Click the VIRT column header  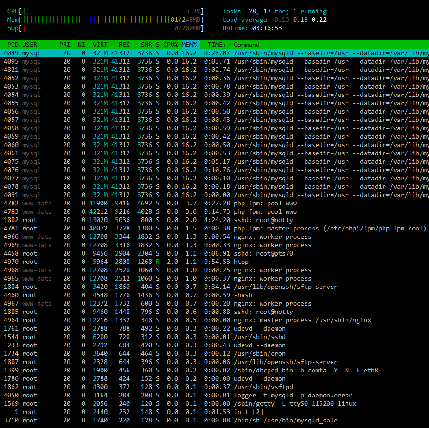pyautogui.click(x=100, y=45)
